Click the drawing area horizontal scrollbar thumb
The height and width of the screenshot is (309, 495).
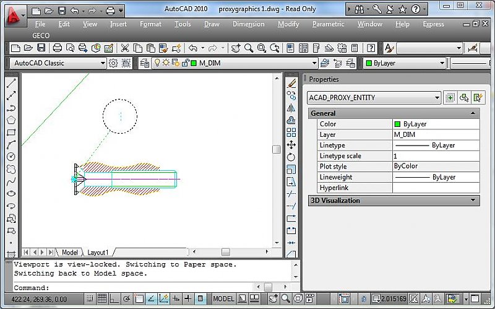pyautogui.click(x=225, y=252)
